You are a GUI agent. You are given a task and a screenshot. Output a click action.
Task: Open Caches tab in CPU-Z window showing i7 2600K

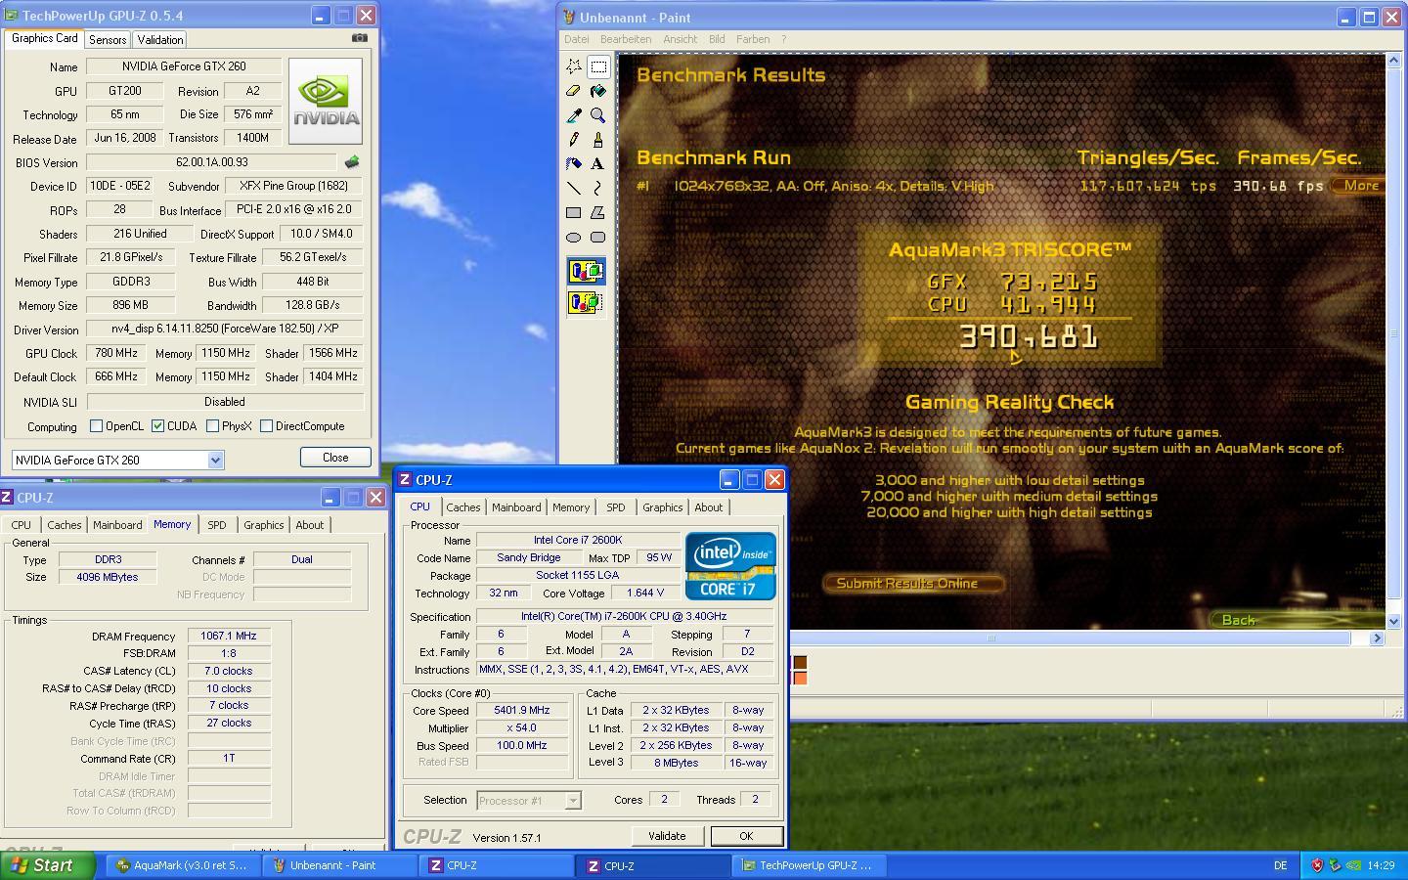(463, 507)
